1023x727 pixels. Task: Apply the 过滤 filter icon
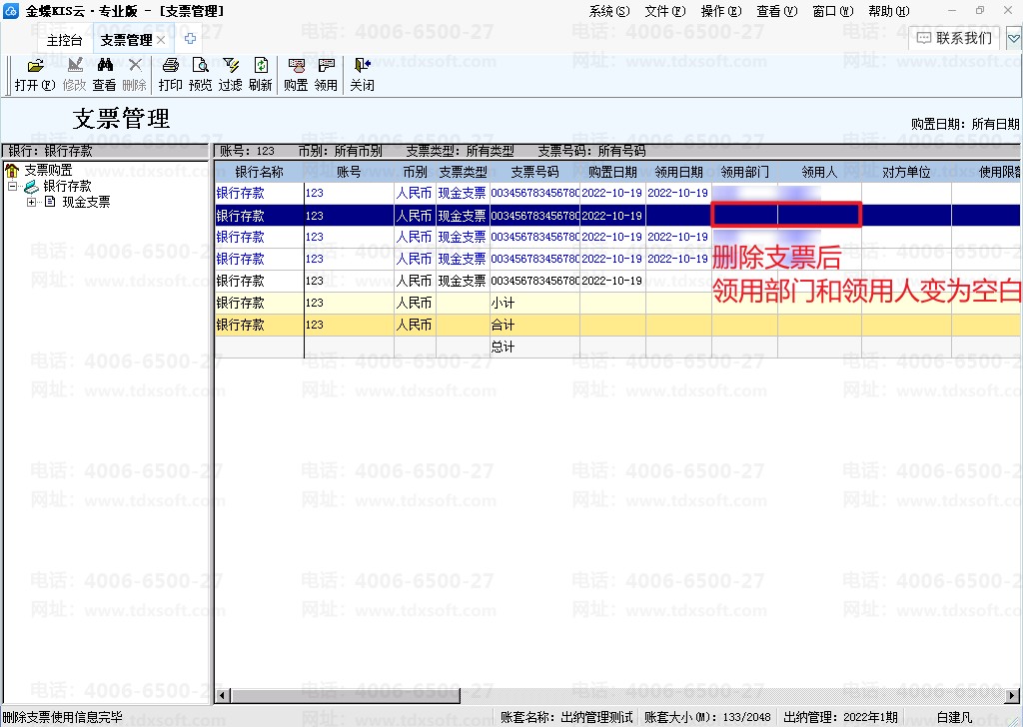231,65
